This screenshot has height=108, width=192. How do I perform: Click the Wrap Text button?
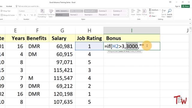tap(5, 11)
